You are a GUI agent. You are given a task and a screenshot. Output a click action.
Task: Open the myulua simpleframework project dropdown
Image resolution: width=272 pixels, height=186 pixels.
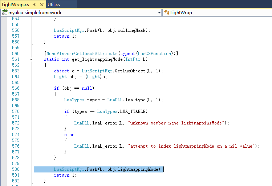(x=159, y=13)
